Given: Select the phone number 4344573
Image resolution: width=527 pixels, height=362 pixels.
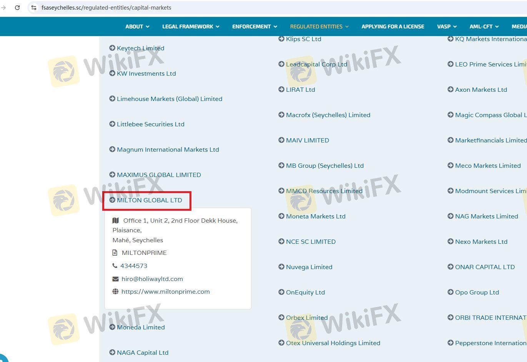Looking at the screenshot, I should pos(134,266).
